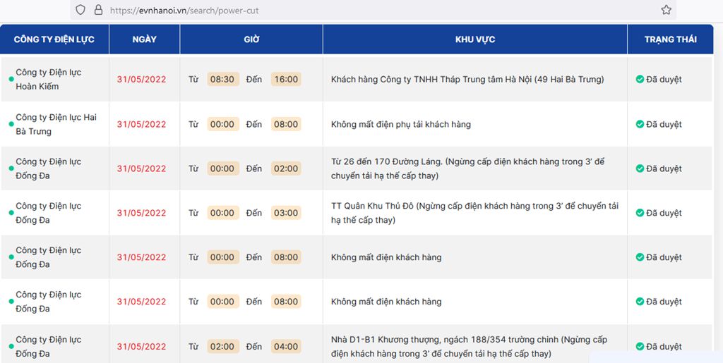
Task: Click the green status dot in the TT Quân Khu row
Action: (11, 213)
